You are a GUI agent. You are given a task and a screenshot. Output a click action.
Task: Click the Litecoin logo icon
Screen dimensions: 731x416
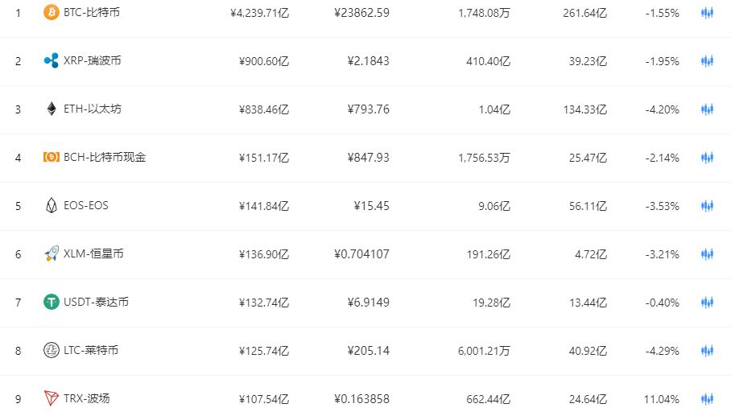click(51, 351)
